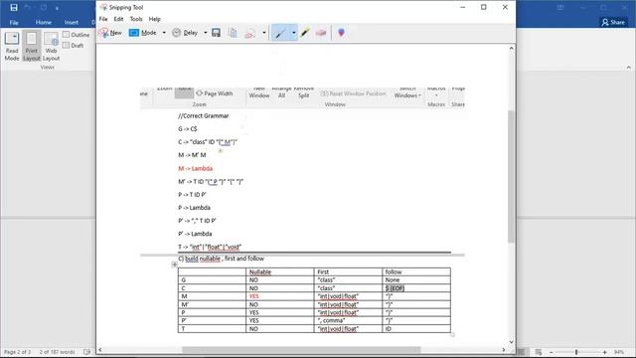Click the "P -> Lambda" grammar line
636x358 pixels.
(x=194, y=208)
